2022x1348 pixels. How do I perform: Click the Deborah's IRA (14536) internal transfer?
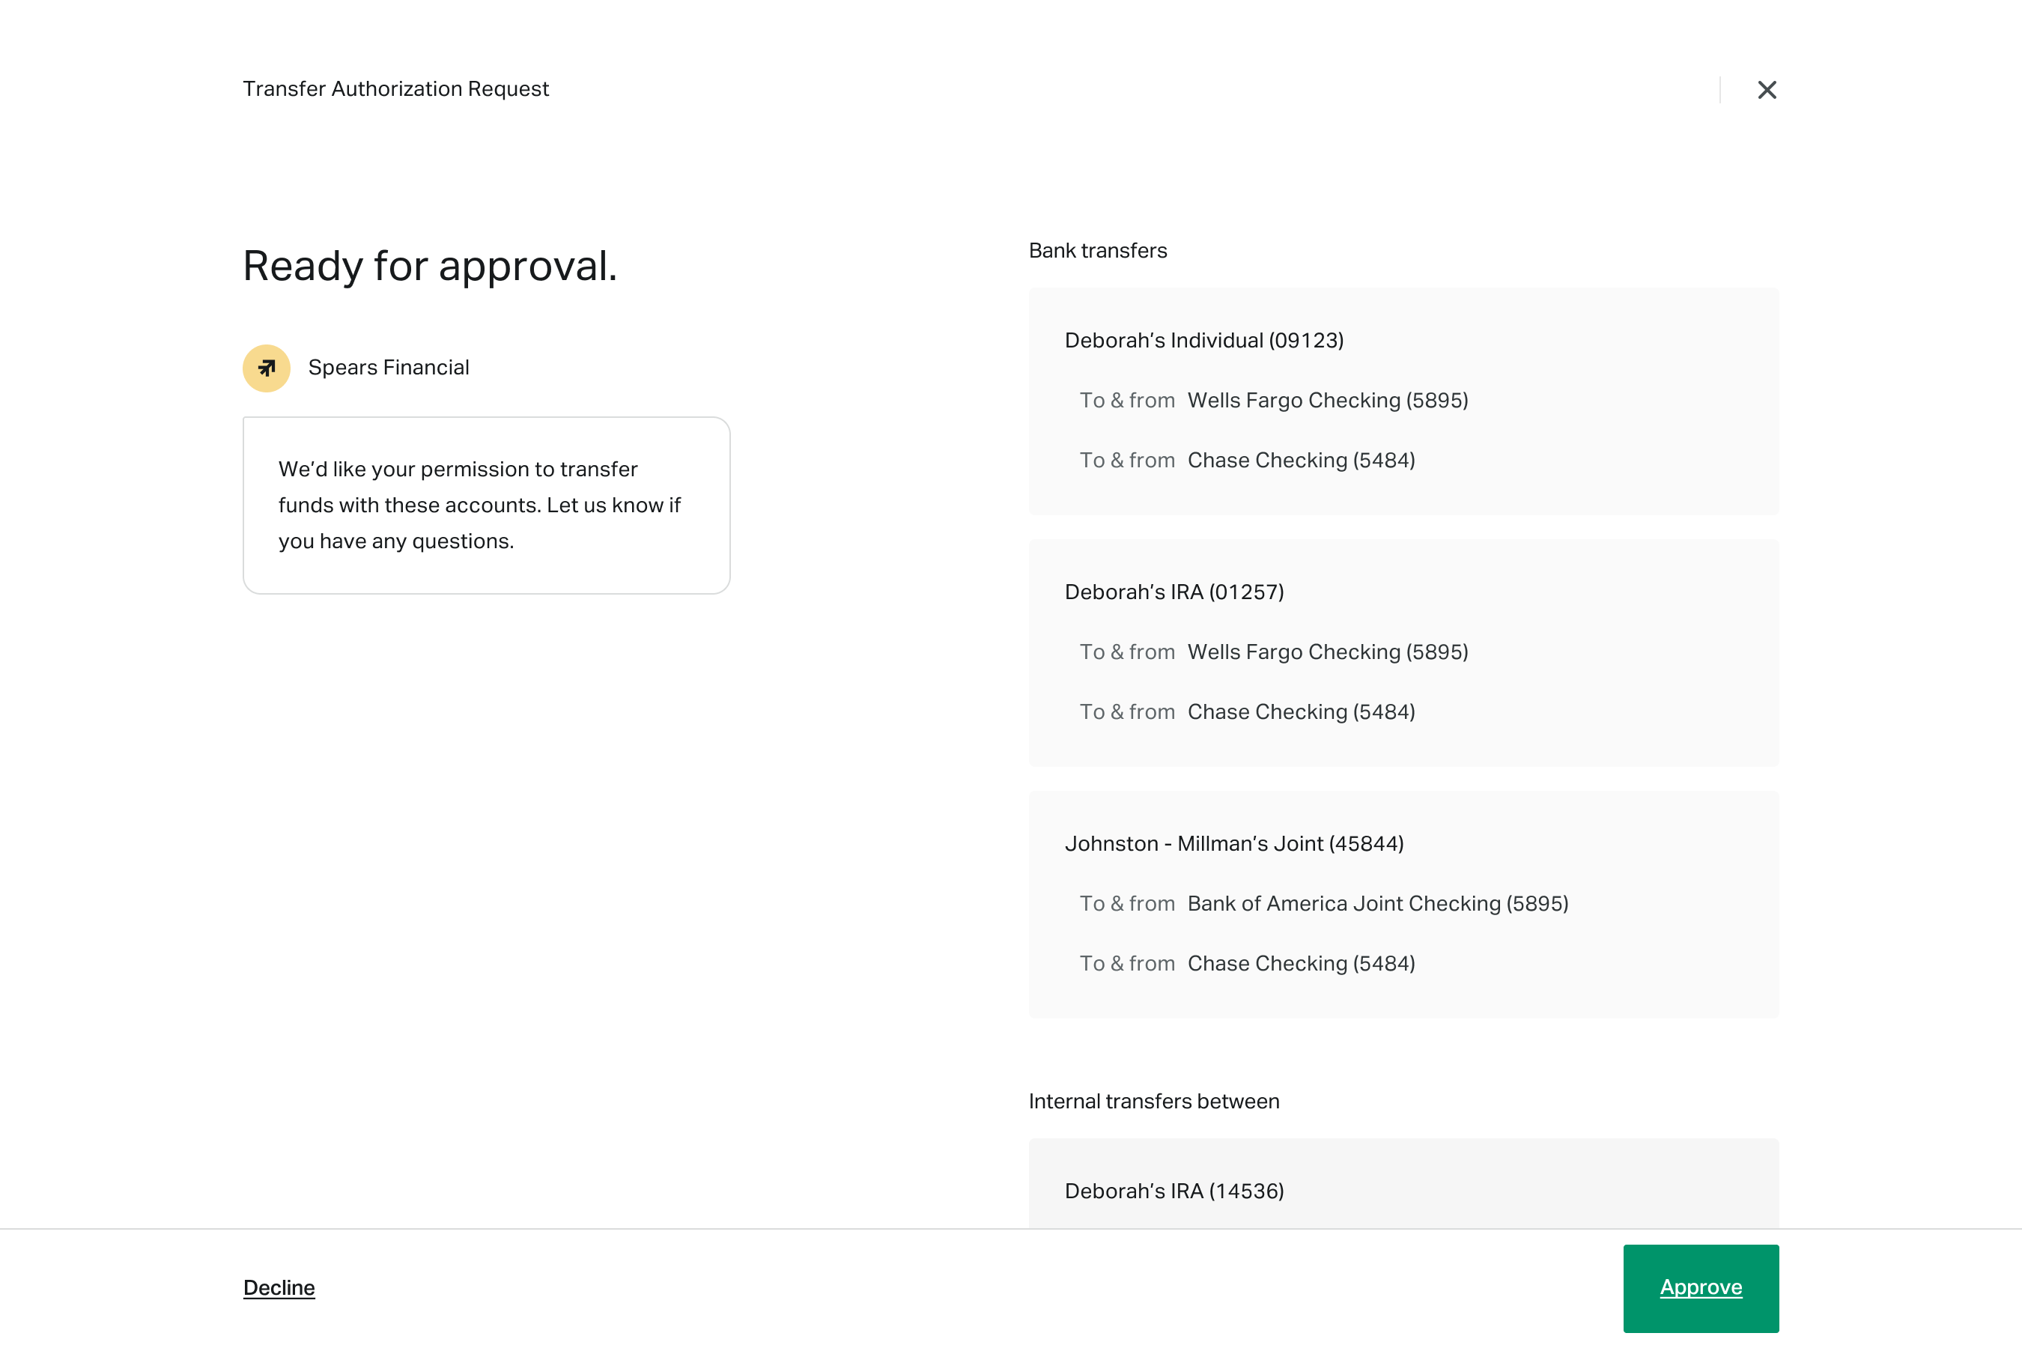coord(1174,1191)
